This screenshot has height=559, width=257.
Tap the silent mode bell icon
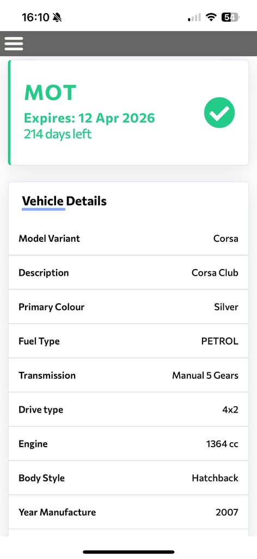click(57, 17)
